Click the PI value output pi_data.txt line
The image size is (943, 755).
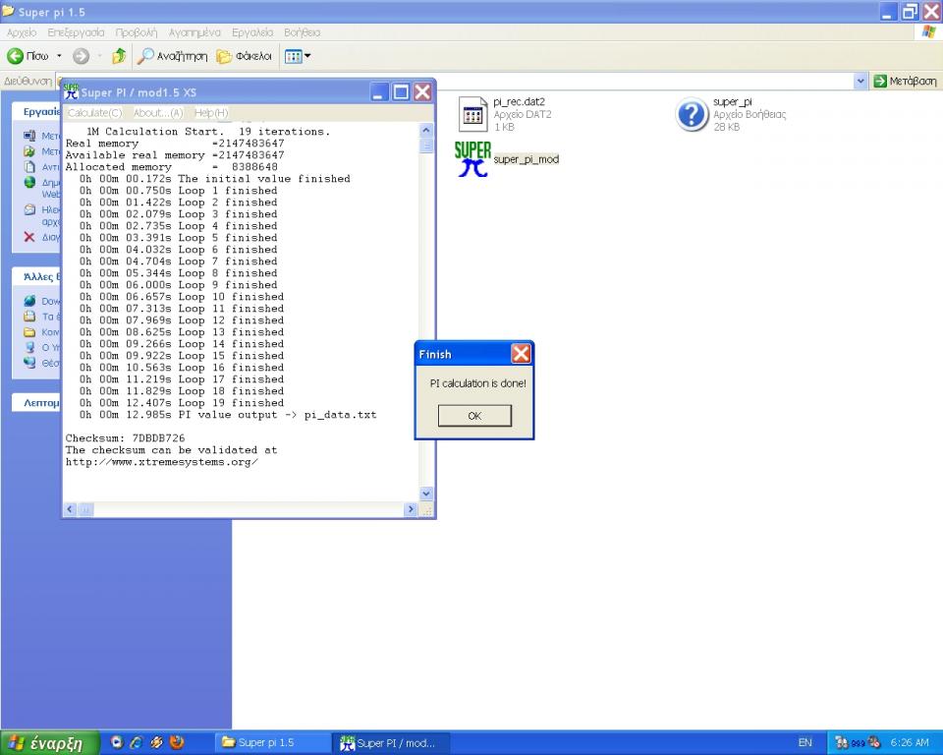(228, 415)
